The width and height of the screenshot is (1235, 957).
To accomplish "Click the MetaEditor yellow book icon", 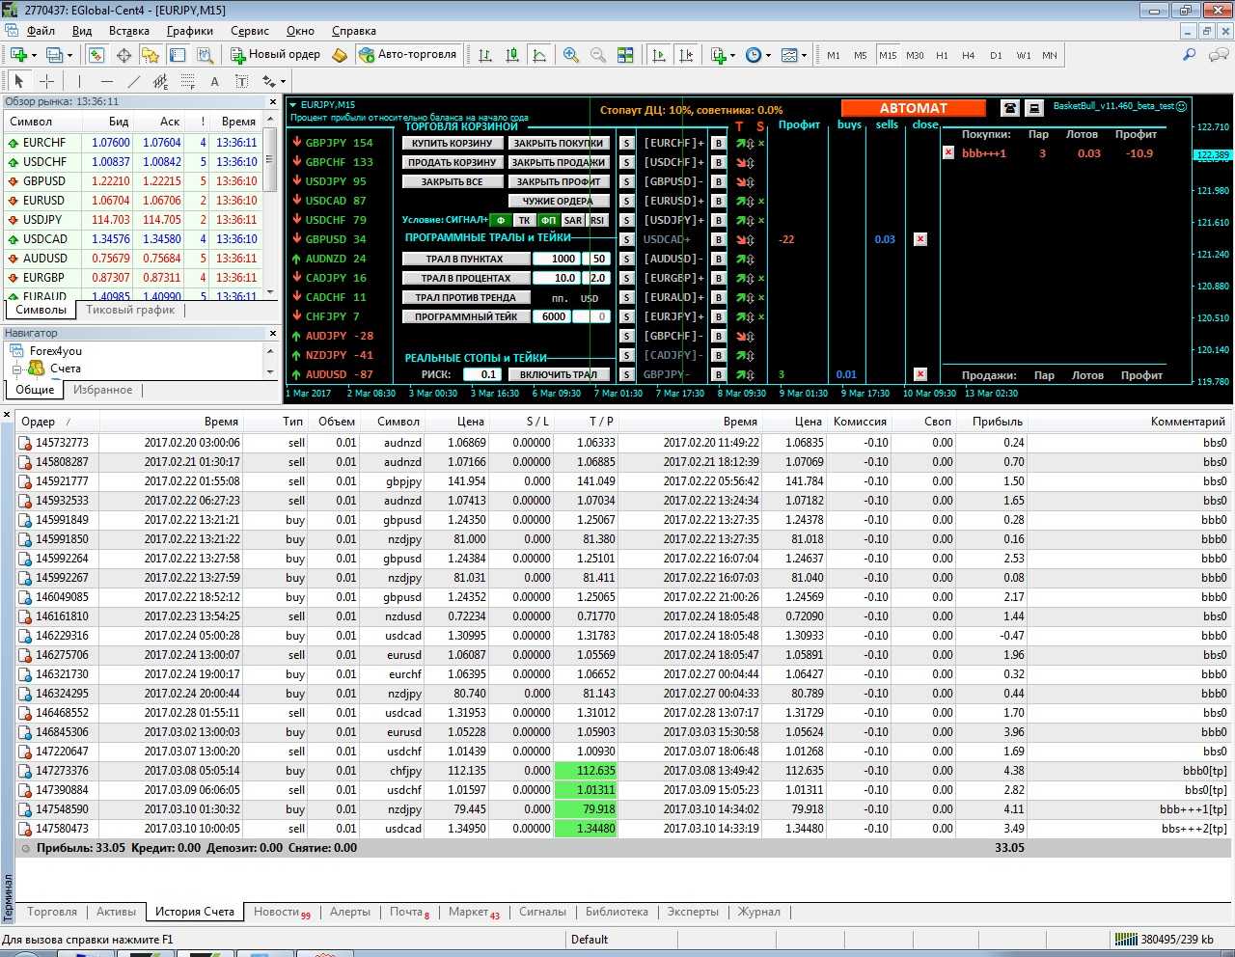I will click(340, 55).
